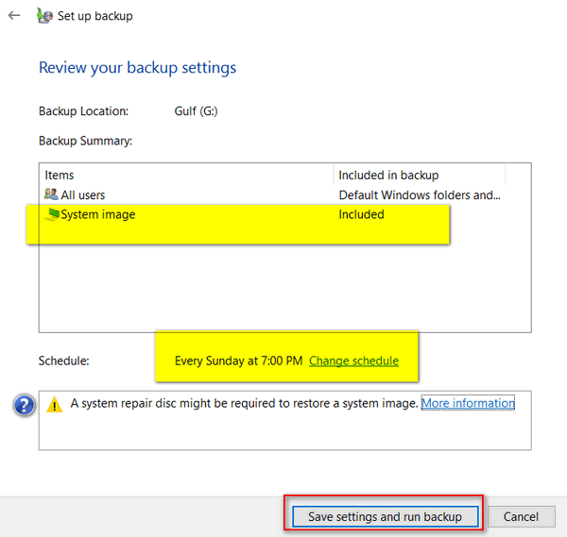Select the All users row
This screenshot has width=567, height=537.
click(x=275, y=194)
